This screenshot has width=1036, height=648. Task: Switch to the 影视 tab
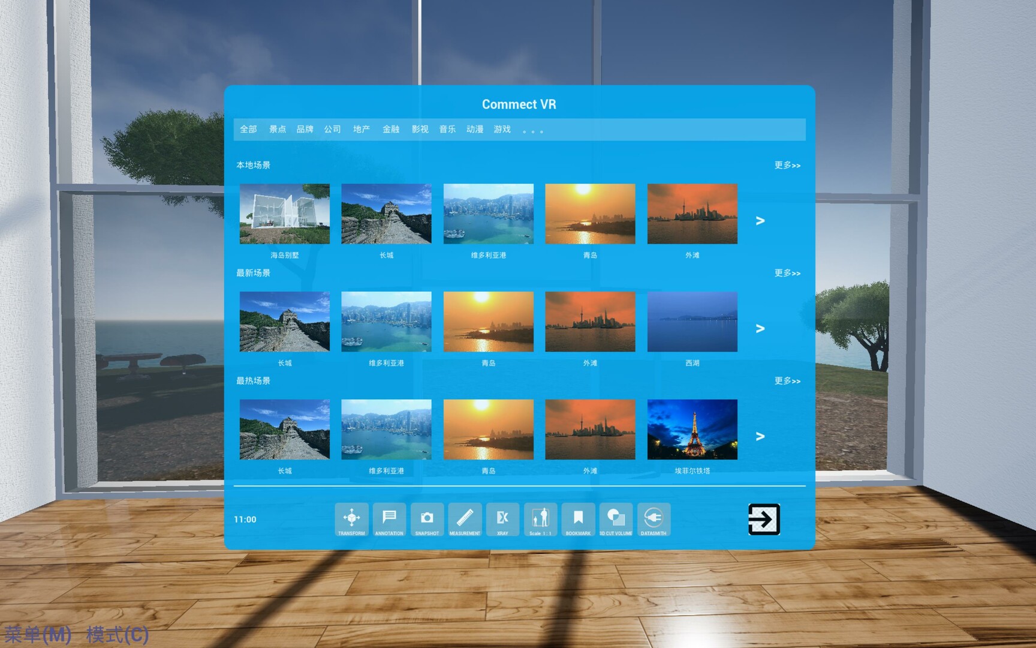click(x=420, y=129)
